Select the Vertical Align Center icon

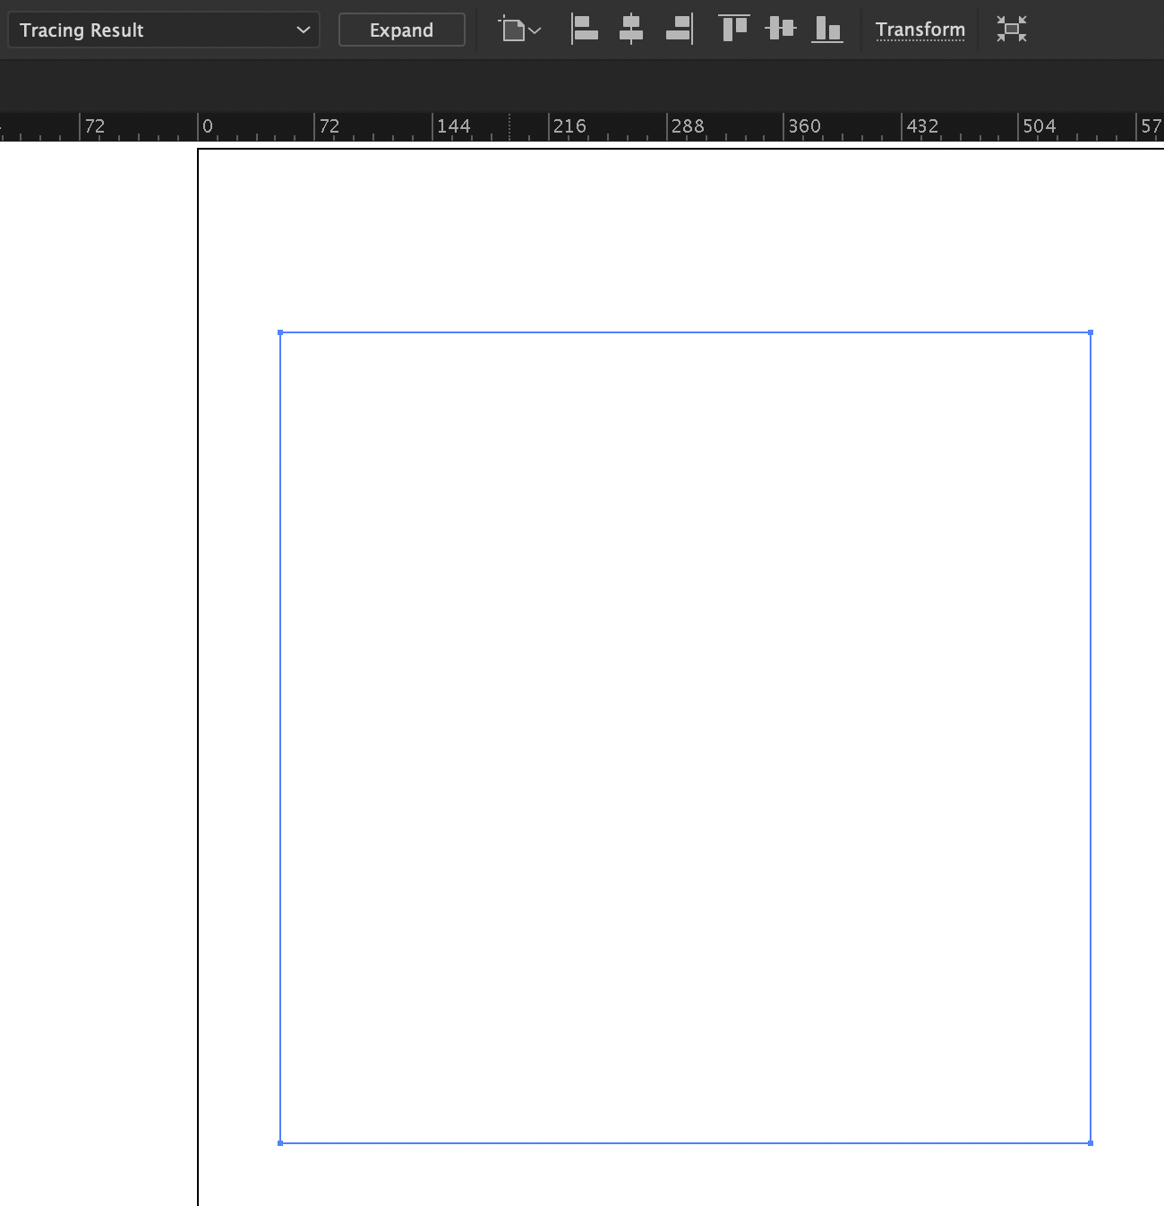coord(779,29)
